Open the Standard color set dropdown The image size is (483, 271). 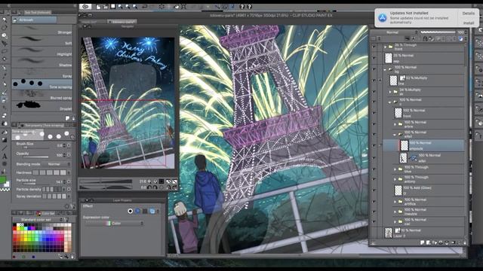coord(38,219)
